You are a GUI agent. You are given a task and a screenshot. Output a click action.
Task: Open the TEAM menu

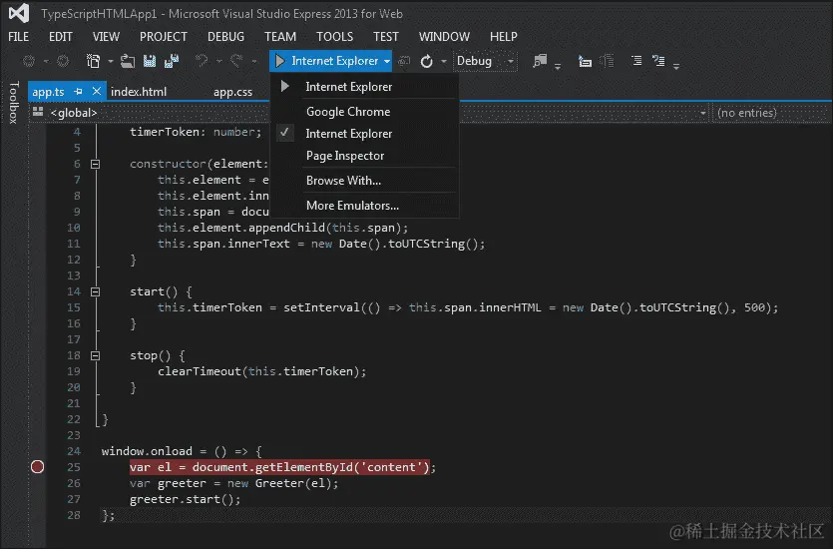coord(280,37)
